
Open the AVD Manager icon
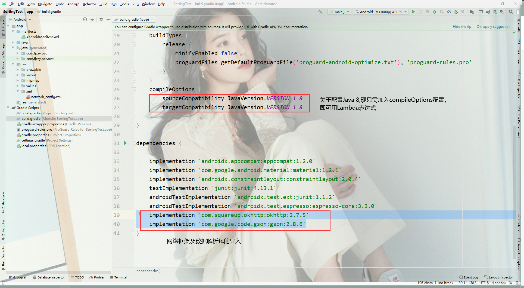pos(495,12)
